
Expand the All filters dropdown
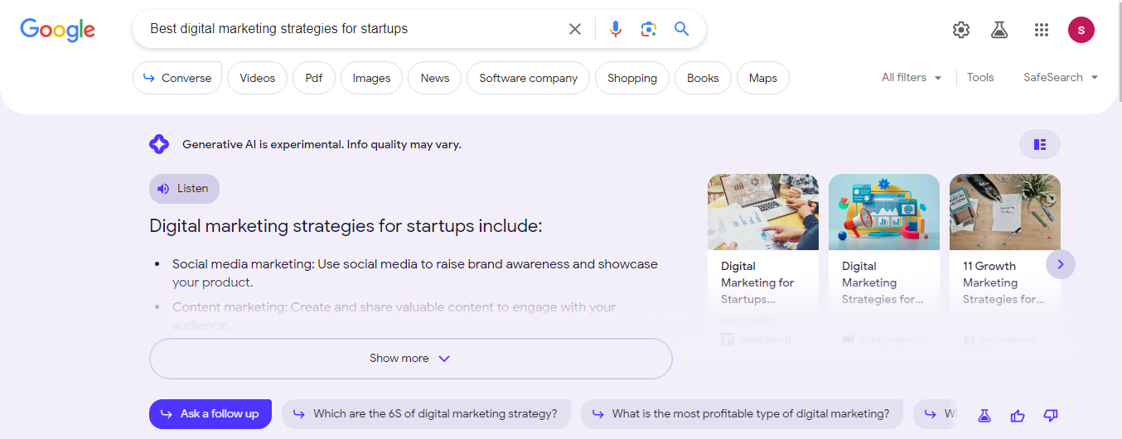[912, 77]
